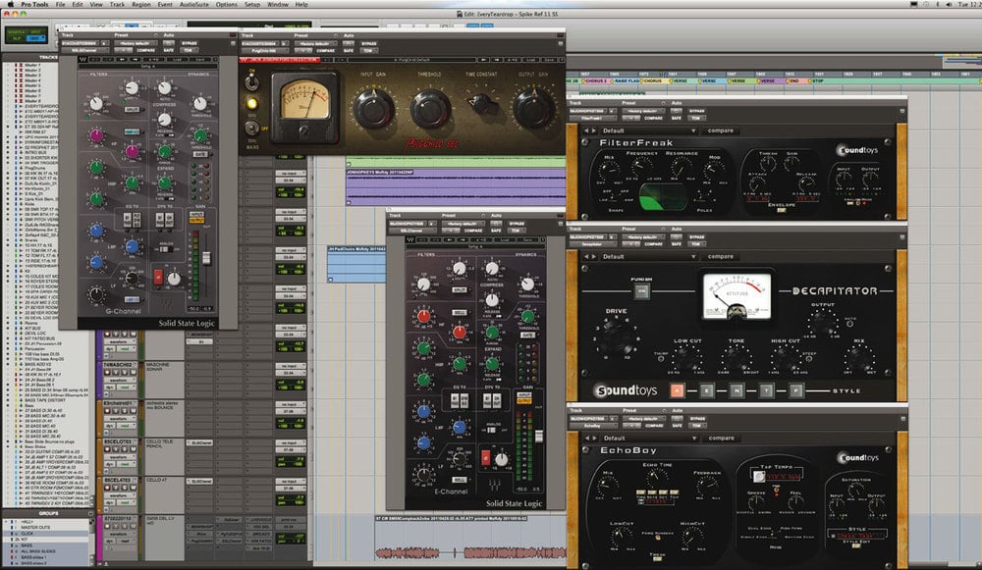The image size is (982, 570).
Task: Open Edit menu
Action: 77,4
